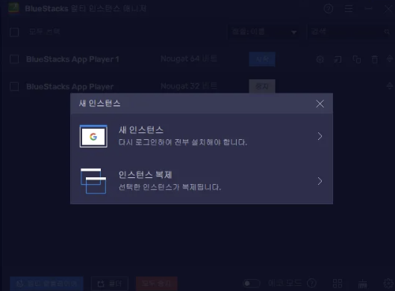The width and height of the screenshot is (395, 291).
Task: Click the new instance button at bottom left
Action: (46, 284)
